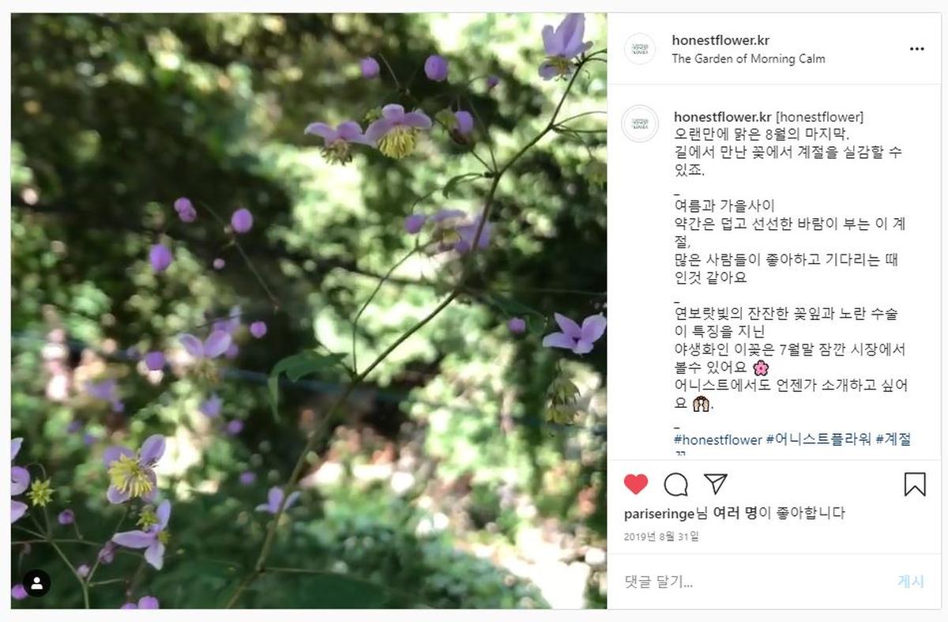948x622 pixels.
Task: Click the 게시 post comment button
Action: 910,582
